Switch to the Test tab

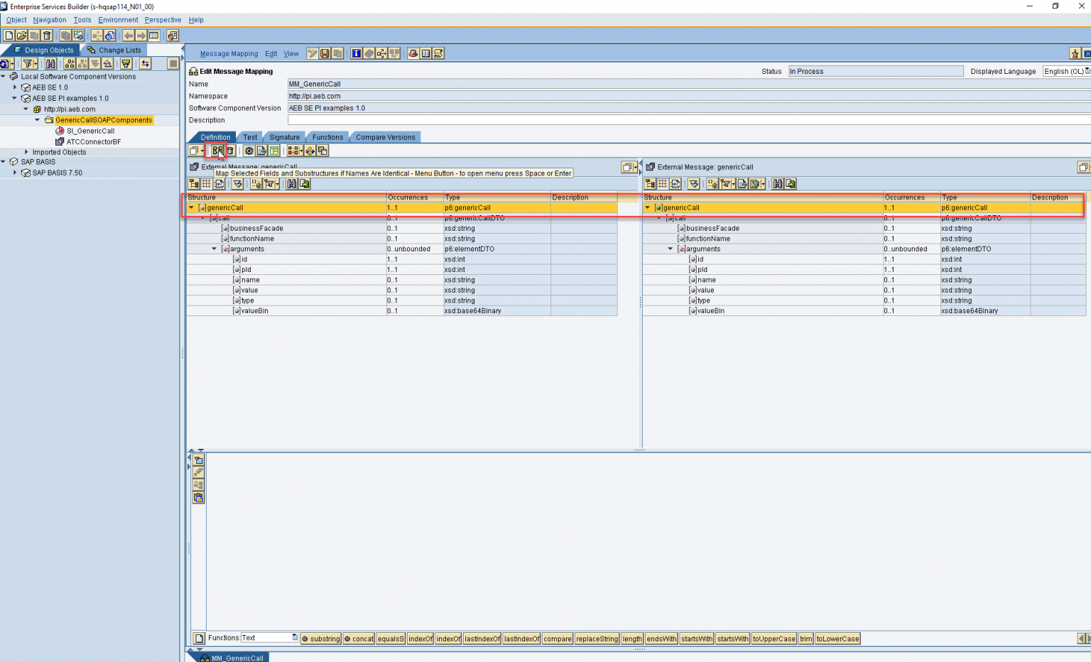250,137
